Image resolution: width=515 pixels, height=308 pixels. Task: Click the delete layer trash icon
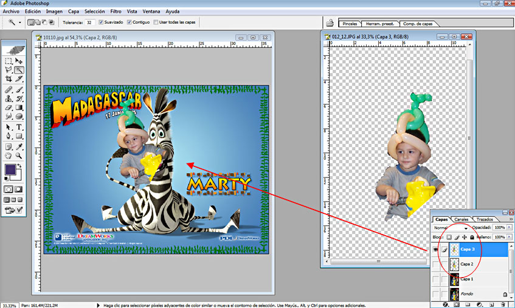502,305
